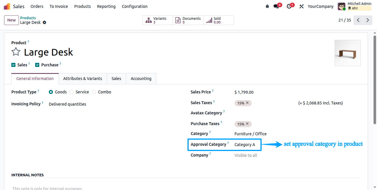Select the Goods product type

[51, 92]
